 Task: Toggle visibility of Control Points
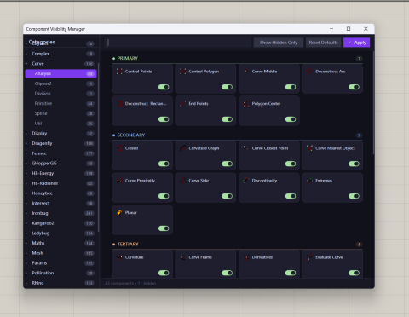(164, 87)
